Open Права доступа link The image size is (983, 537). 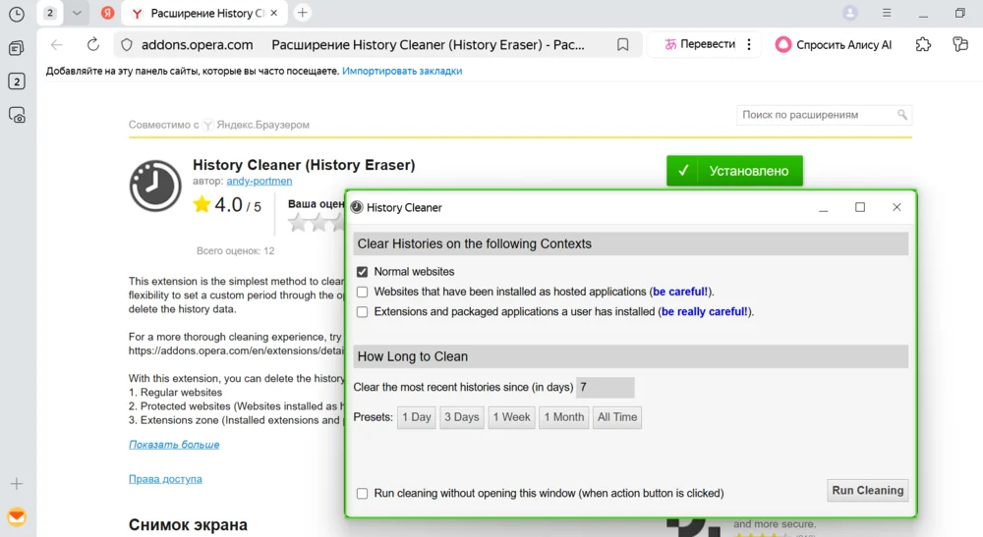(x=165, y=479)
